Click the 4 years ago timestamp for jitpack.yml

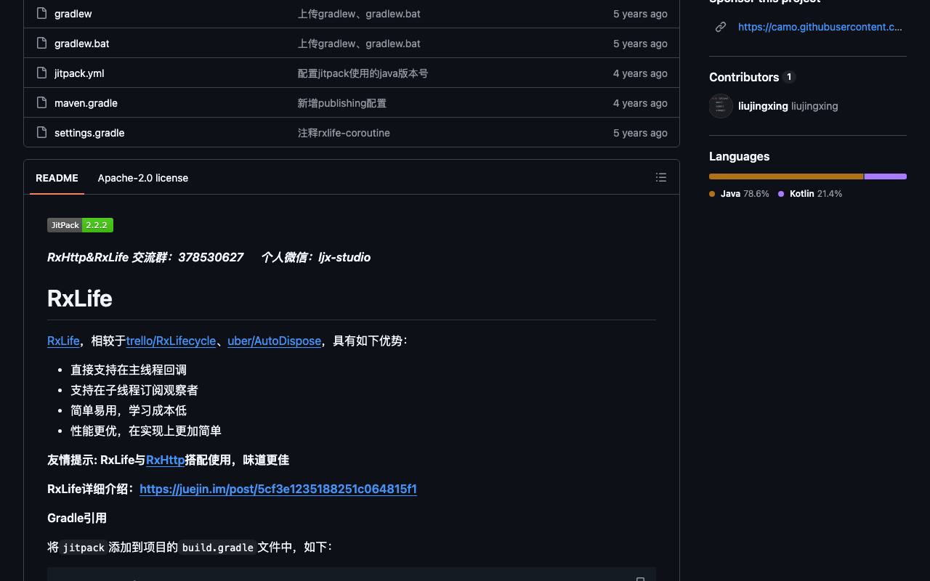[x=640, y=73]
